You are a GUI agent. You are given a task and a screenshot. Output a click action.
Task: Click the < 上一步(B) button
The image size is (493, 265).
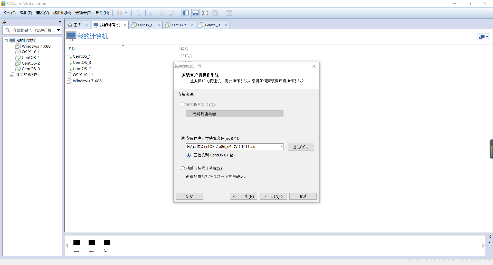pos(243,196)
